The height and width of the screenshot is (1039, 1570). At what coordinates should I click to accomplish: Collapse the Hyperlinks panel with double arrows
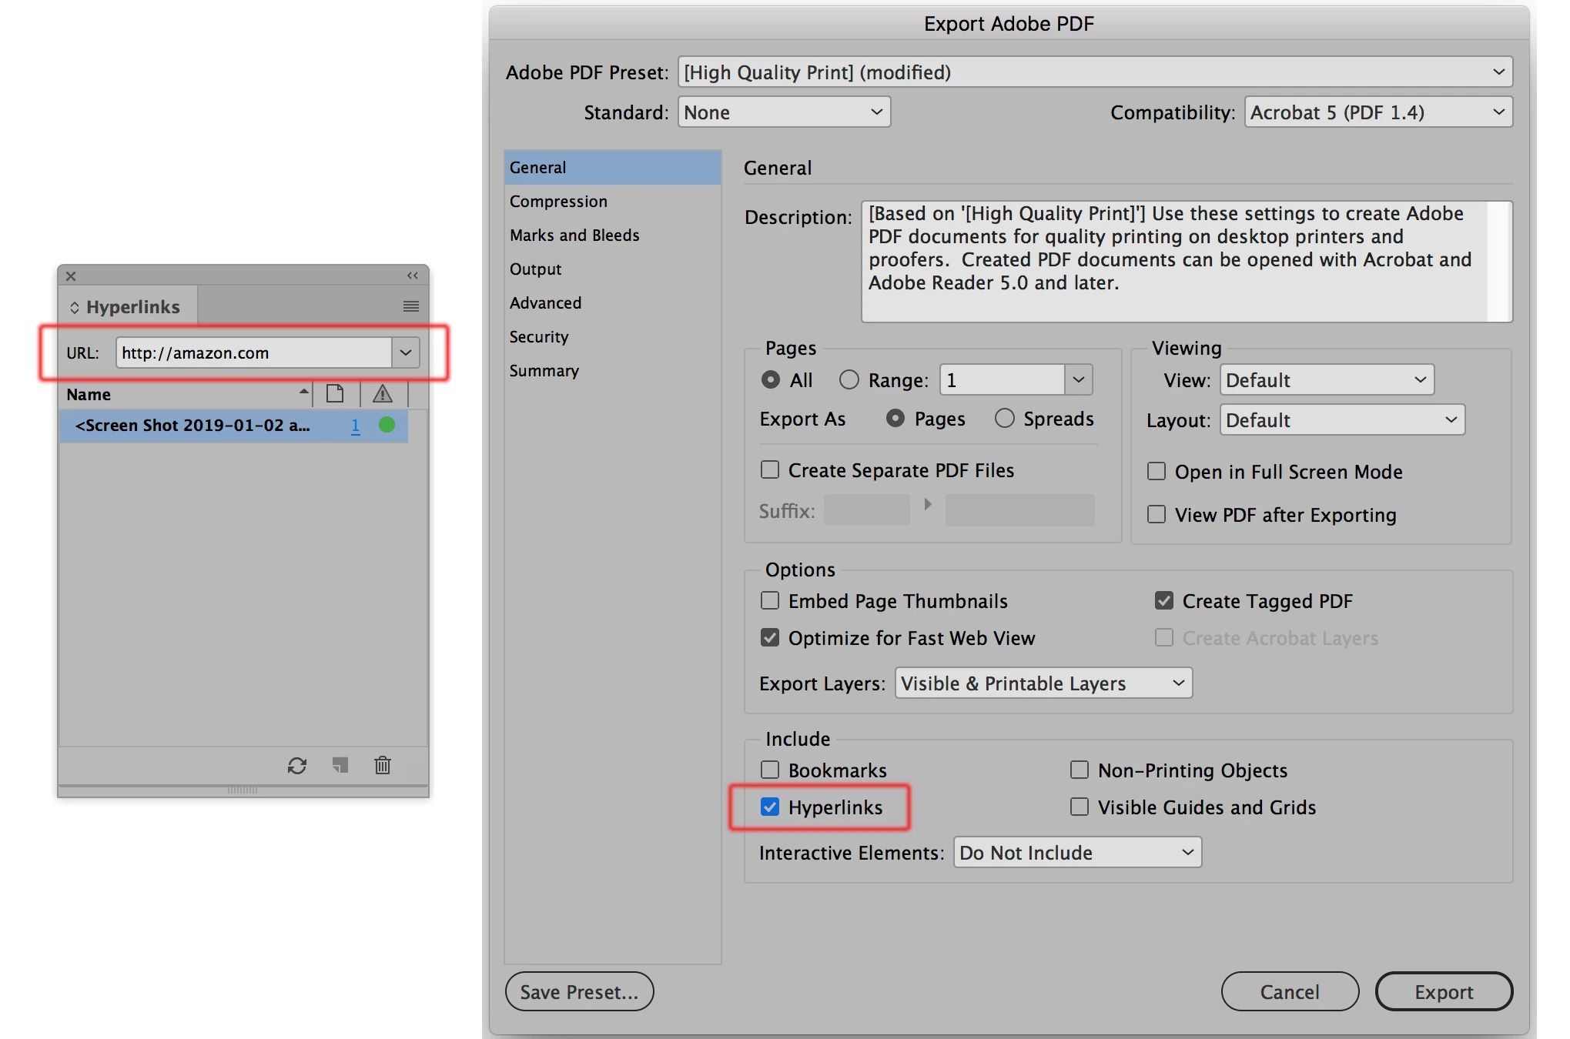(x=413, y=276)
